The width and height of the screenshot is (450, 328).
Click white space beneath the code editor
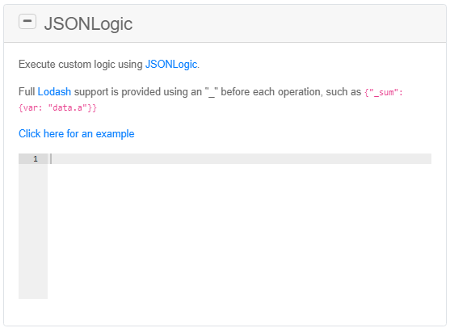(x=225, y=312)
